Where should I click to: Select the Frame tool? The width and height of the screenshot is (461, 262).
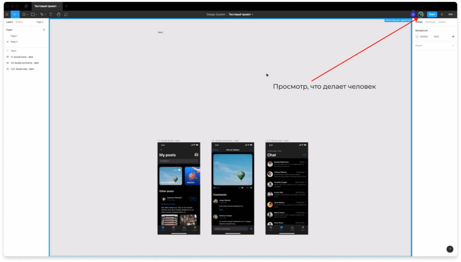[24, 14]
